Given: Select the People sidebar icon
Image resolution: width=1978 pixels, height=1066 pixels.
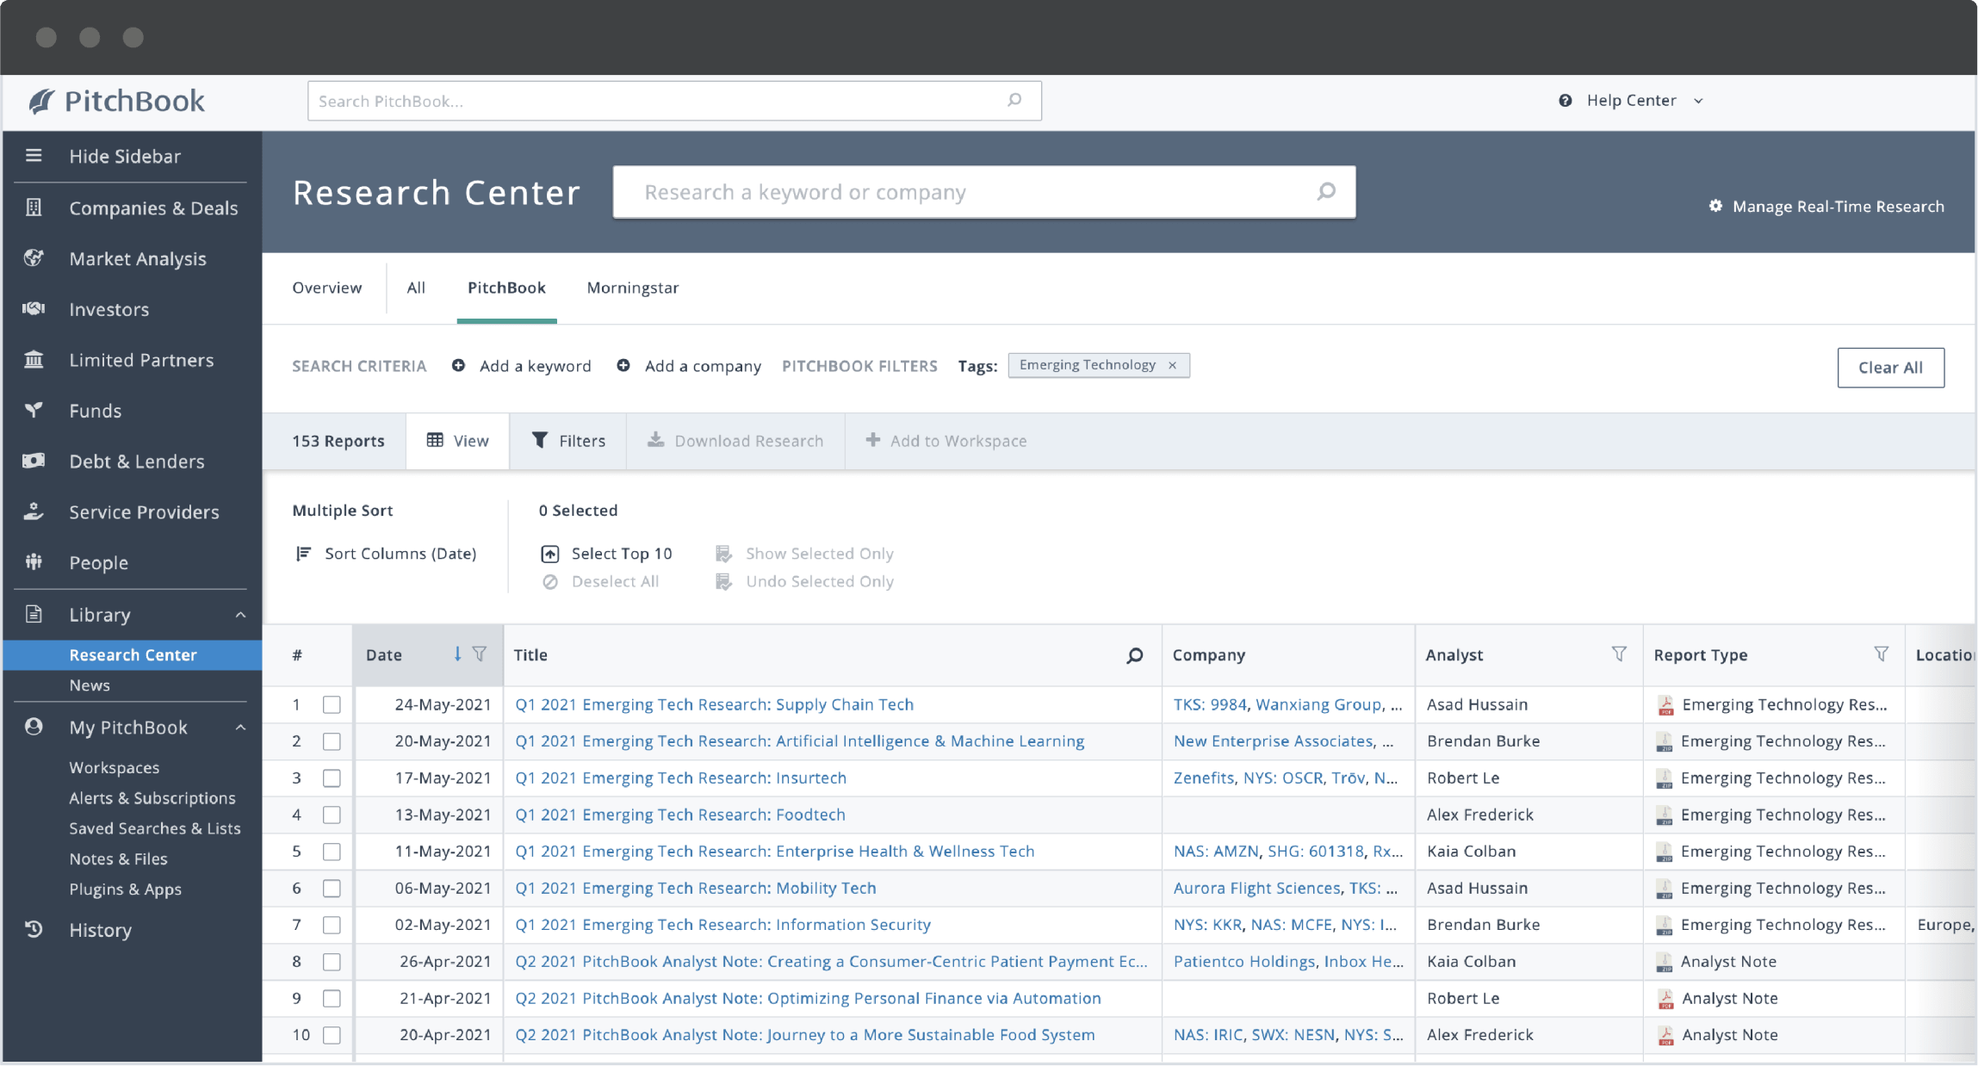Looking at the screenshot, I should (x=33, y=562).
